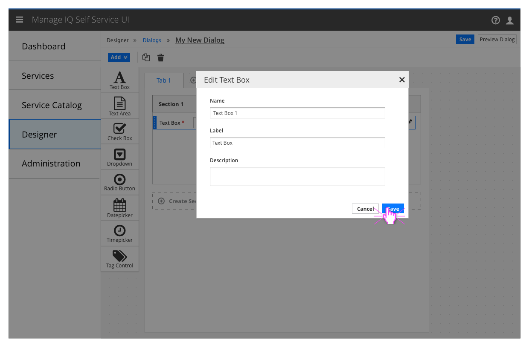Open the Designer section in the sidebar
Viewport: 529px width, 347px height.
39,134
